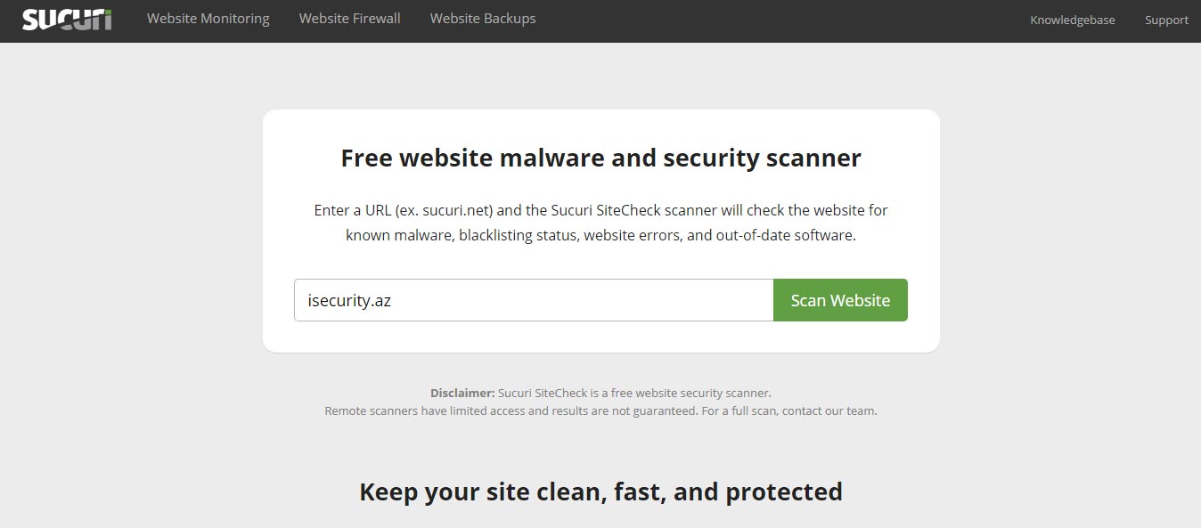This screenshot has height=528, width=1201.
Task: Select the 'Free website malware and security scanner' heading
Action: click(600, 158)
